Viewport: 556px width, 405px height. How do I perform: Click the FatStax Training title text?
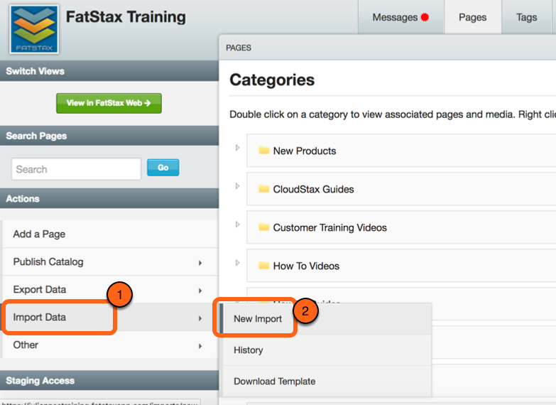click(126, 16)
